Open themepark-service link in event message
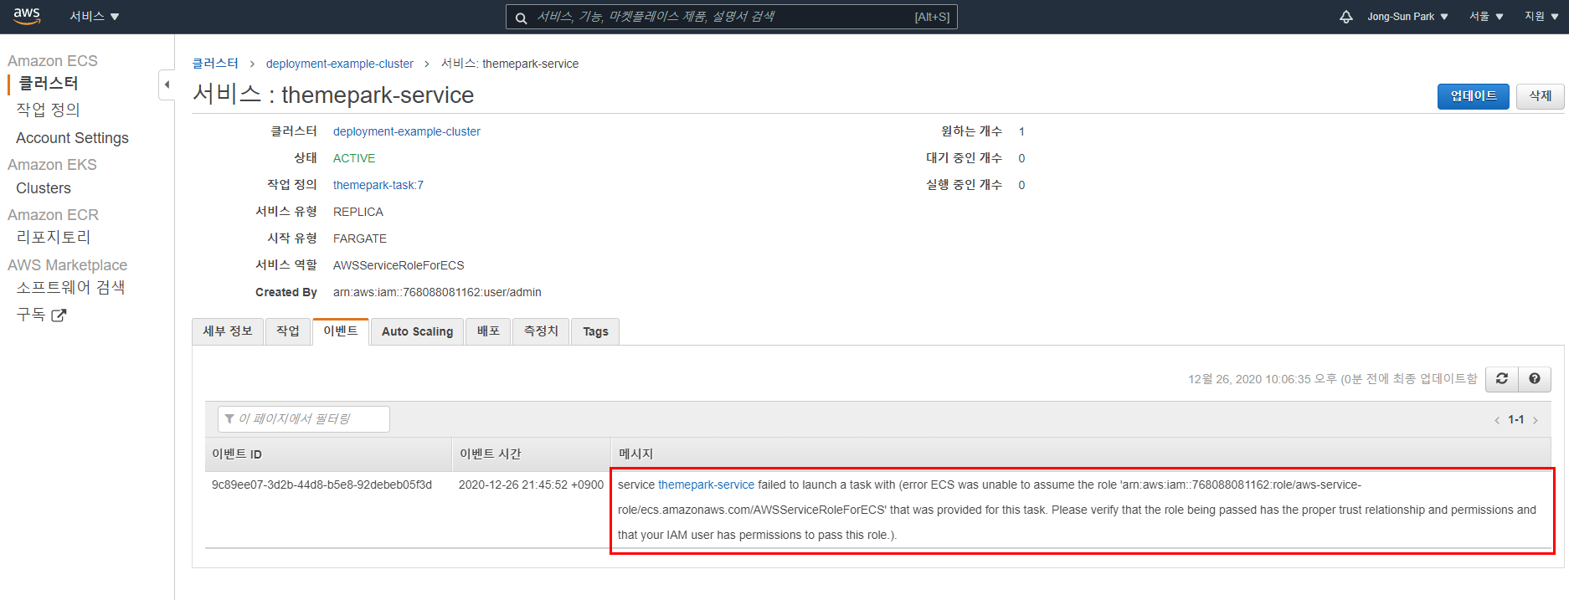Viewport: 1569px width, 600px height. pyautogui.click(x=706, y=485)
